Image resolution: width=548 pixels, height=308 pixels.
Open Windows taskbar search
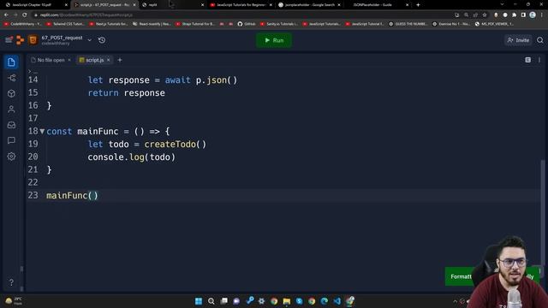point(211,301)
